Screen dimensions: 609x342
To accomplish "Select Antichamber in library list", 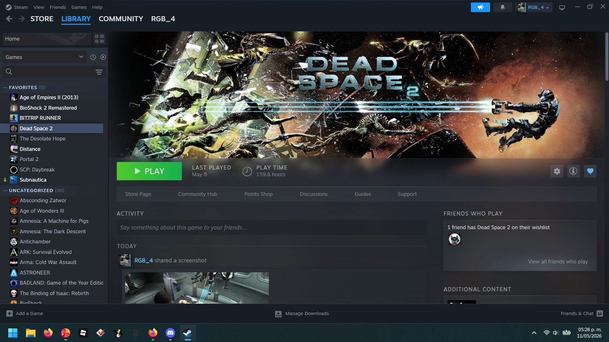I will (35, 242).
